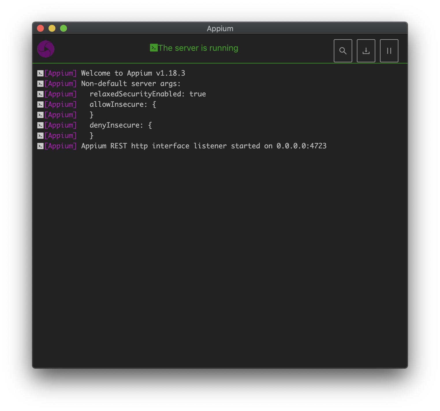
Task: Click the listener started on 0.0.0.0:4723 text
Action: coord(260,146)
